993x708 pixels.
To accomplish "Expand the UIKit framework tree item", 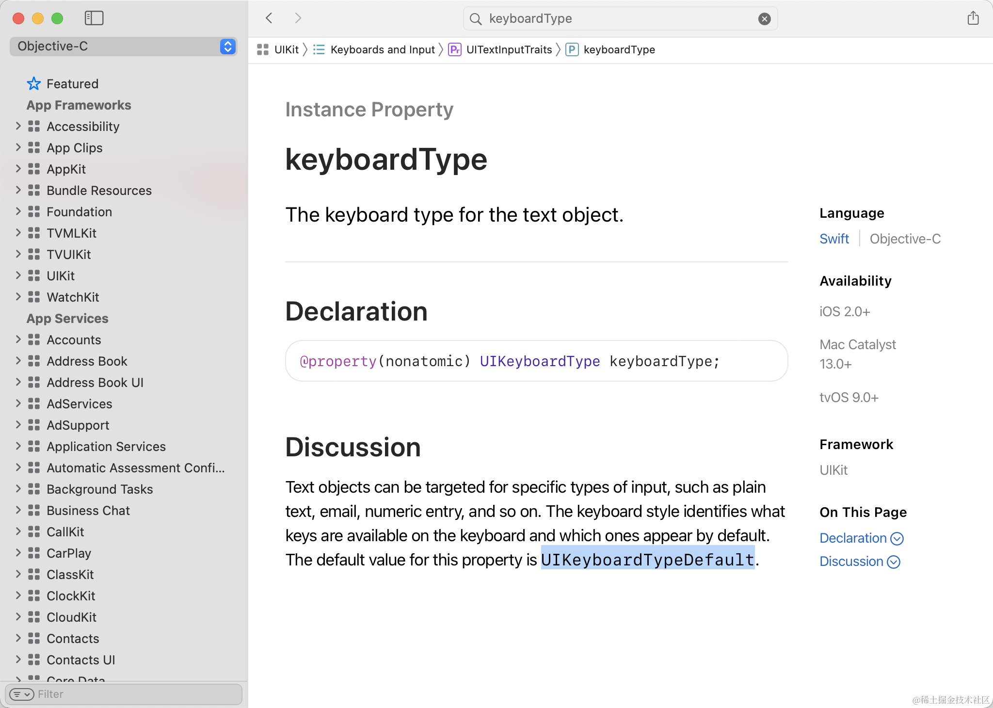I will tap(18, 275).
